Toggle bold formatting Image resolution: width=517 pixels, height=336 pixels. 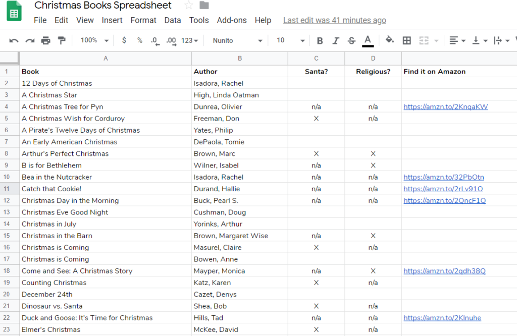[320, 40]
